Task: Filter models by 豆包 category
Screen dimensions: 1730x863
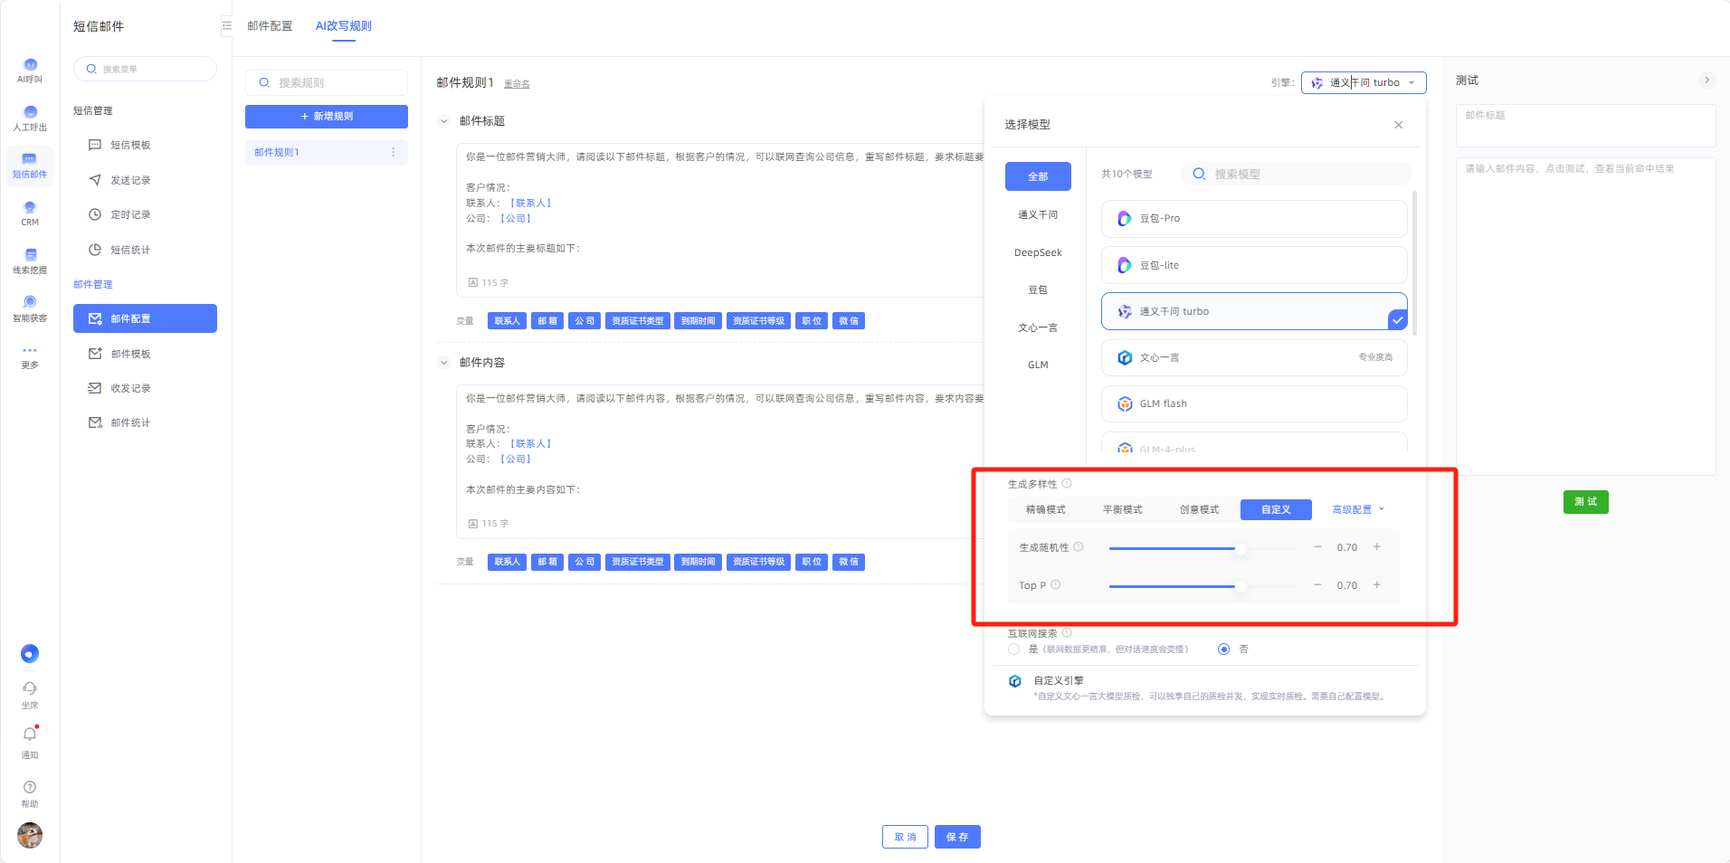Action: click(1038, 290)
